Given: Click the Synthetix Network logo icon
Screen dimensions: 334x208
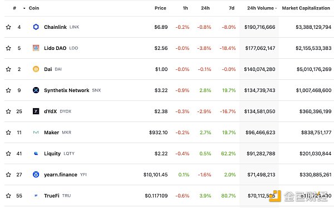Looking at the screenshot, I should pos(36,90).
